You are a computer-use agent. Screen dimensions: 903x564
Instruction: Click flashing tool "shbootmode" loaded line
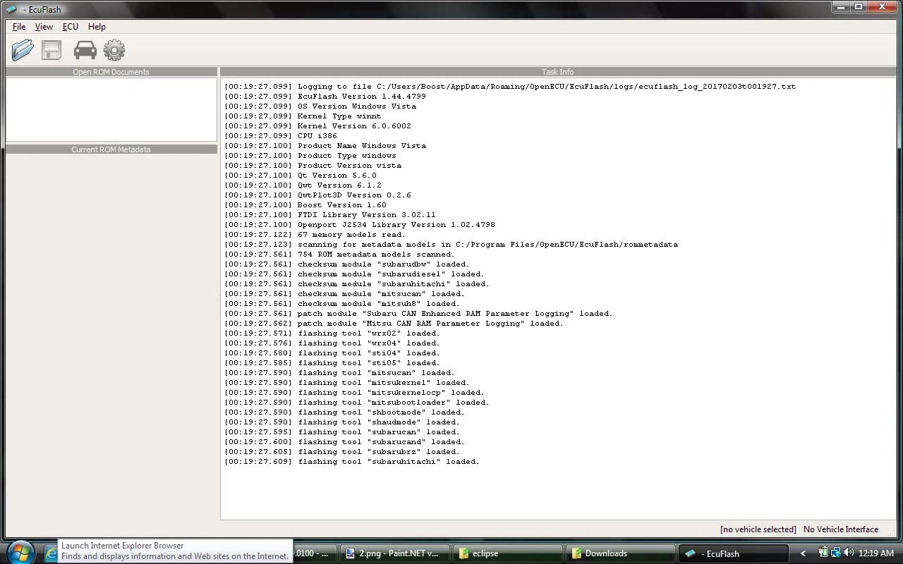[x=344, y=412]
